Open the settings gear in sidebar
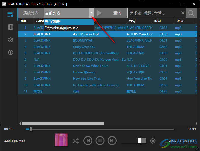 pyautogui.click(x=11, y=40)
